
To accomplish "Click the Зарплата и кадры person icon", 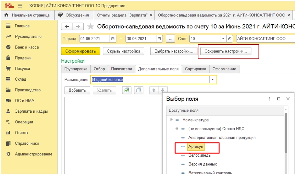I will [x=8, y=111].
